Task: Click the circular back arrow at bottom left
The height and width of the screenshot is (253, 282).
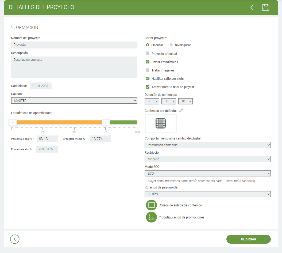Action: 15,239
